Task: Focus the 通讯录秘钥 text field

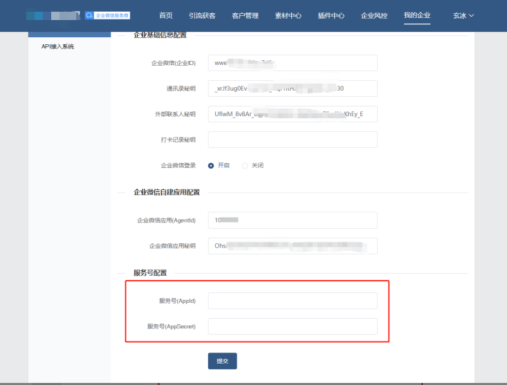Action: tap(293, 88)
